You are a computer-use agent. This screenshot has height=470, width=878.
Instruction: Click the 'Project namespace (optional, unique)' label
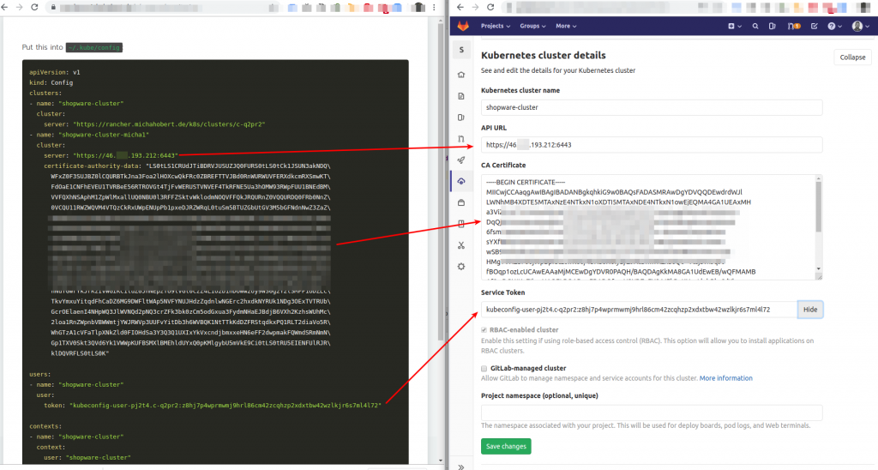pyautogui.click(x=539, y=395)
